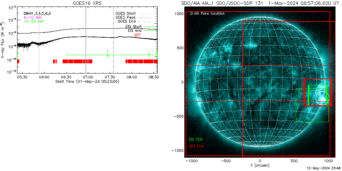This screenshot has height=171, width=342.
Task: Click the 'EIS end' legend label
Action: 134,31
